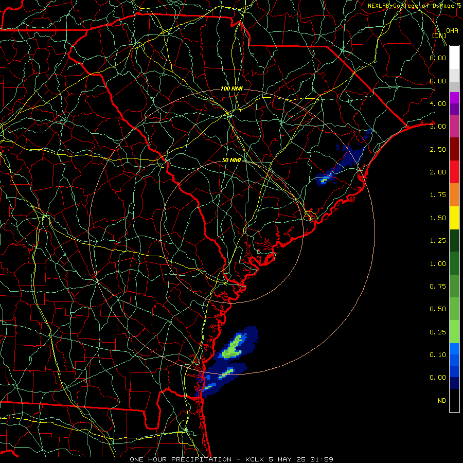This screenshot has width=463, height=463.
Task: Click the 'ND' legend label
Action: point(442,401)
